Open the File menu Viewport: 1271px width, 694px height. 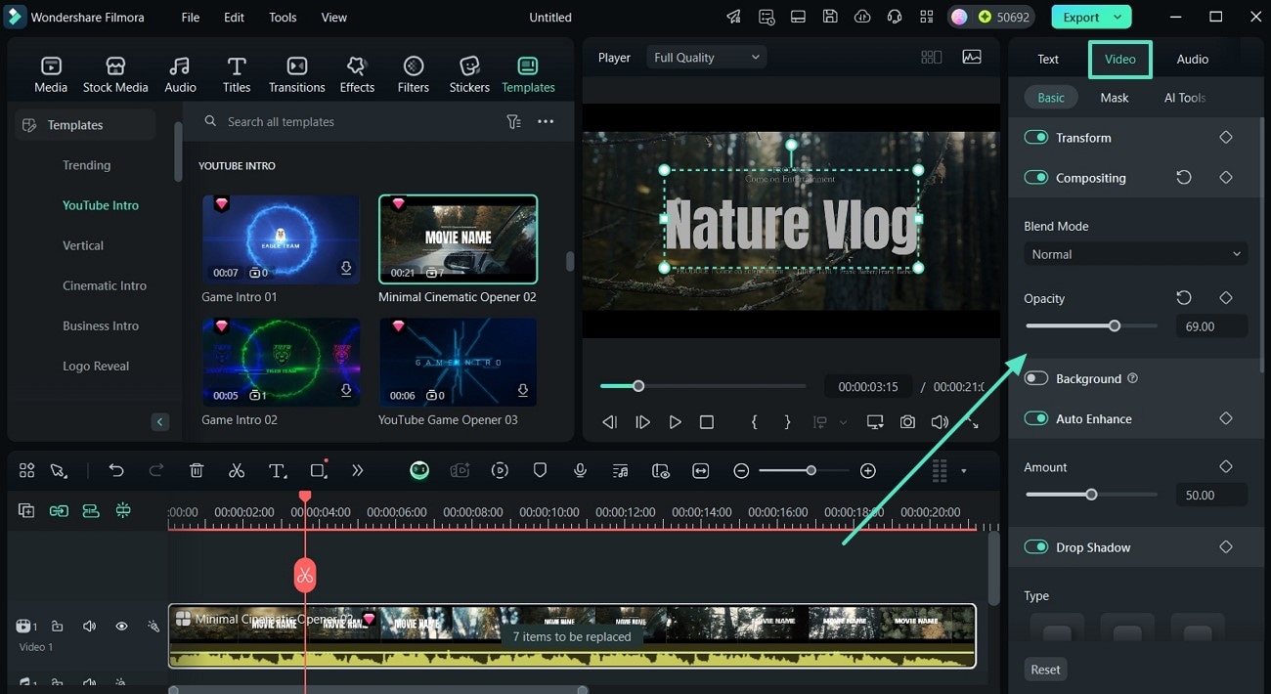tap(191, 18)
